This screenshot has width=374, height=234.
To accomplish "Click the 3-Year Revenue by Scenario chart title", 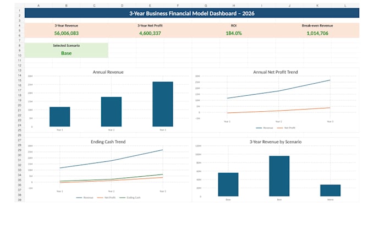I will click(276, 142).
